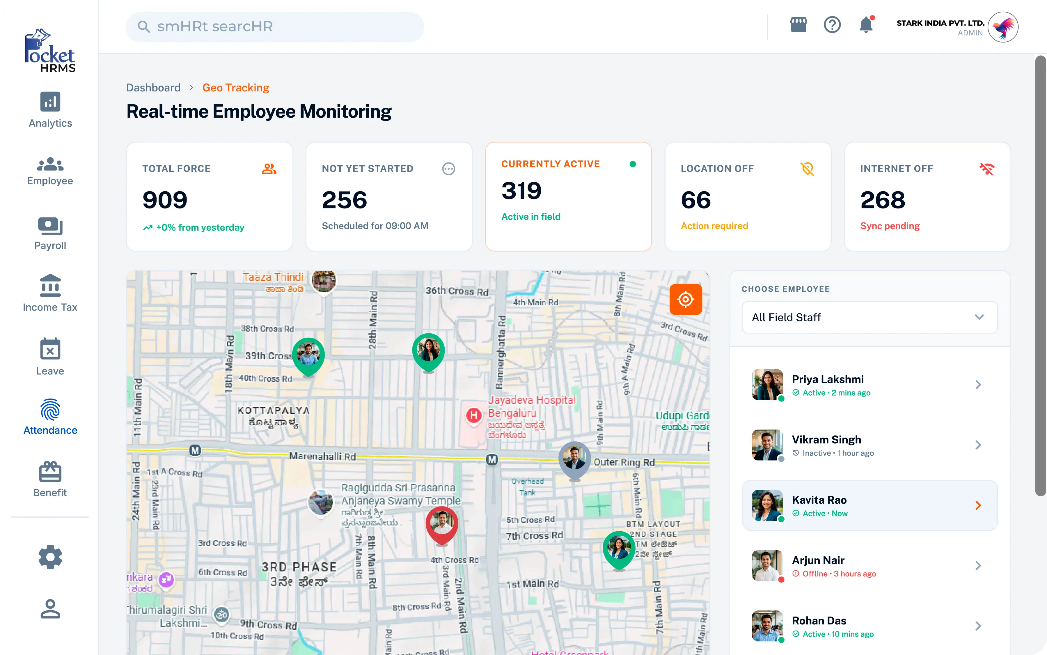Click the Geo Tracking breadcrumb
The image size is (1047, 655).
235,88
